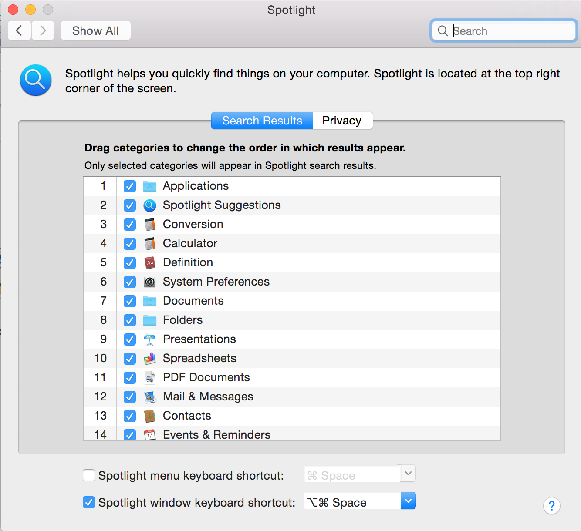Image resolution: width=581 pixels, height=531 pixels.
Task: Select the Applications row label
Action: tap(196, 186)
